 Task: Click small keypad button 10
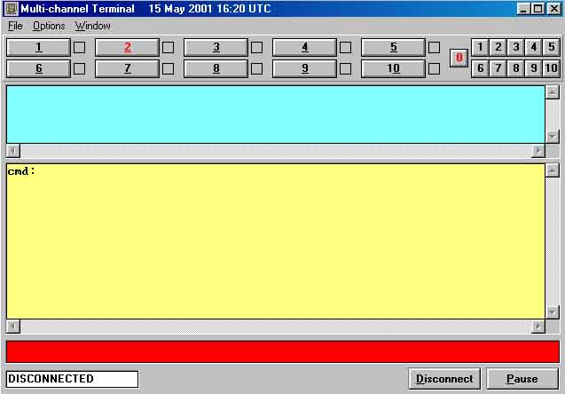552,68
